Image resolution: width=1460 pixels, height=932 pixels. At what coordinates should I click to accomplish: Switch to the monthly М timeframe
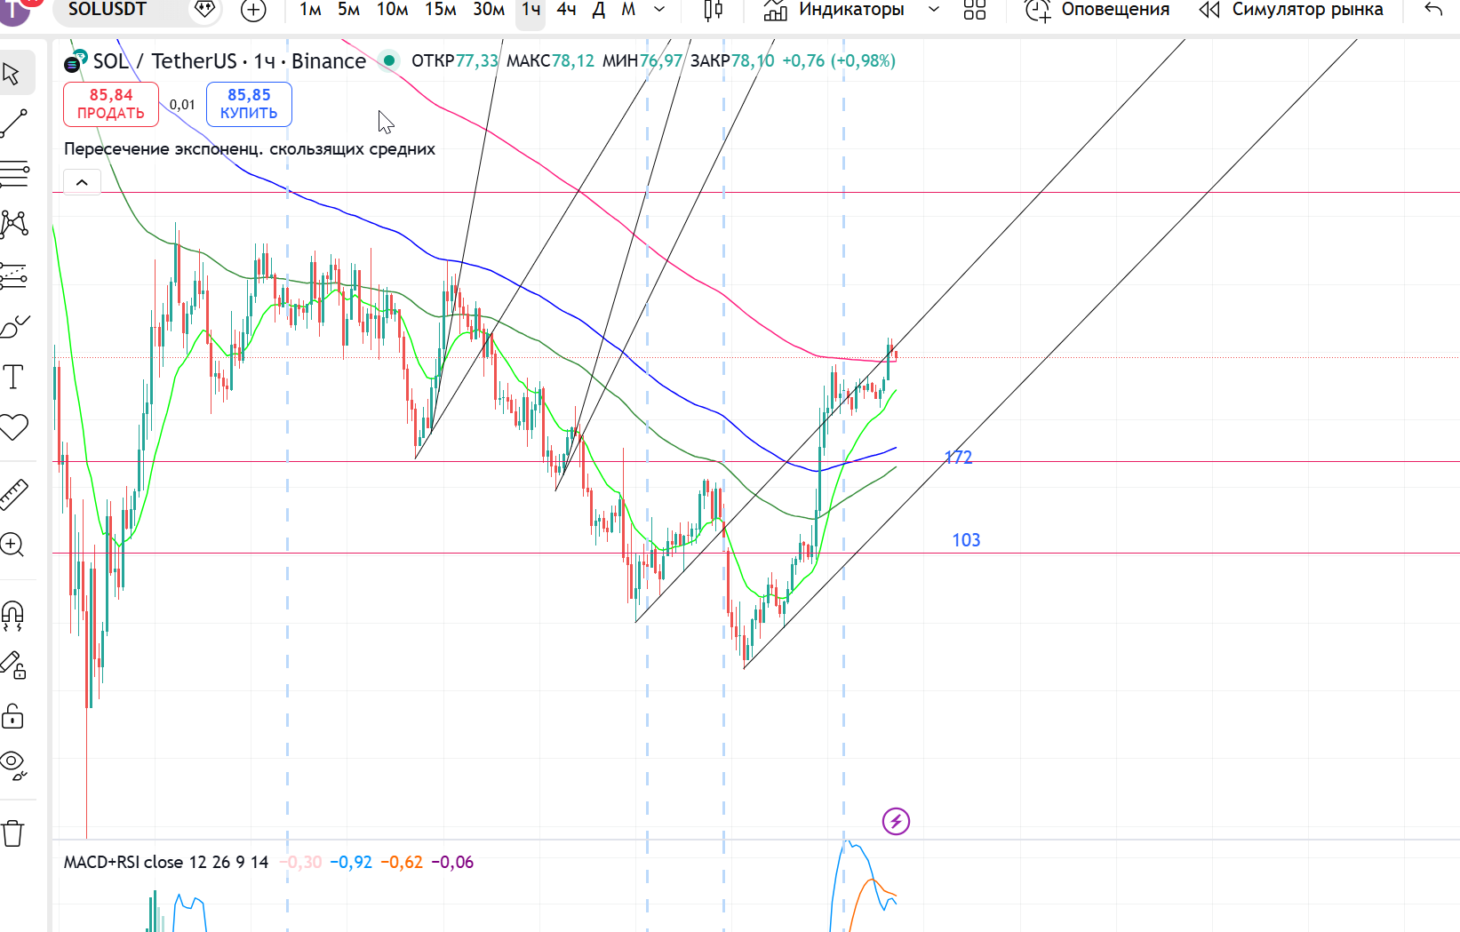click(628, 10)
